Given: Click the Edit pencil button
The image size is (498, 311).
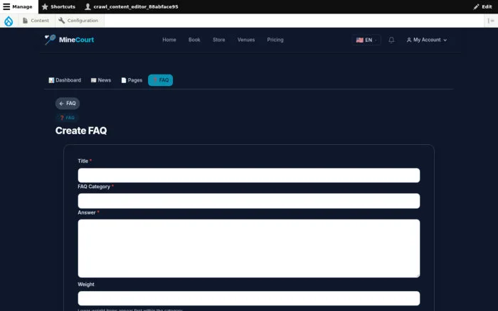Looking at the screenshot, I should pyautogui.click(x=483, y=6).
